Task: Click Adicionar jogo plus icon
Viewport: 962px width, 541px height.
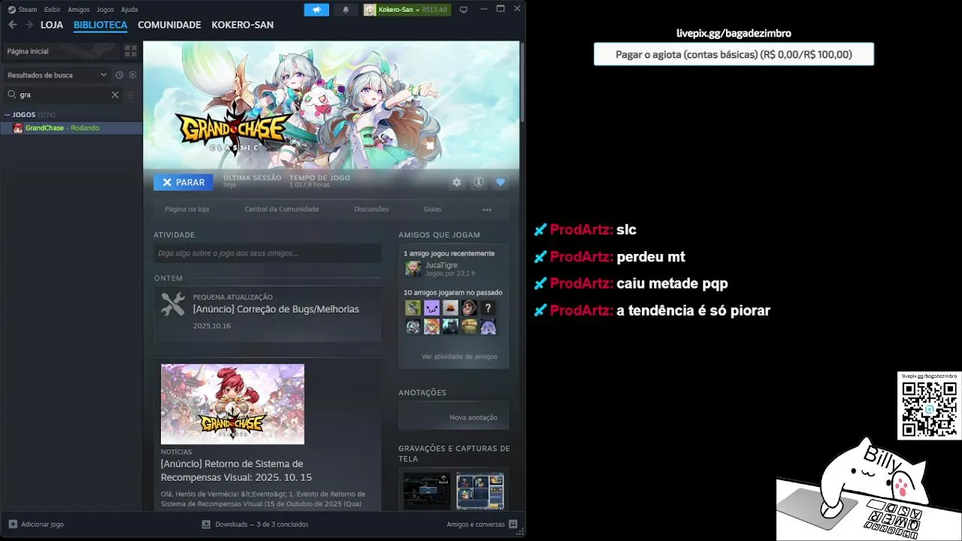Action: (13, 524)
